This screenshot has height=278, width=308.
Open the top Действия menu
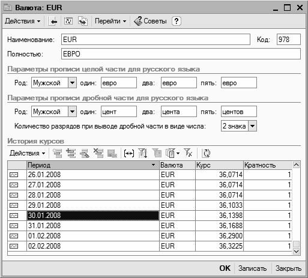point(23,21)
